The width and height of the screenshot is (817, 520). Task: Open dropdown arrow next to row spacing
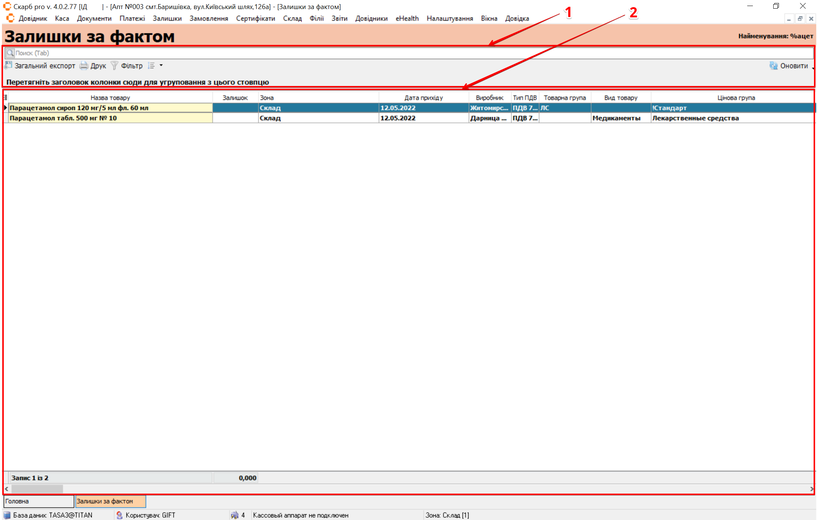161,66
